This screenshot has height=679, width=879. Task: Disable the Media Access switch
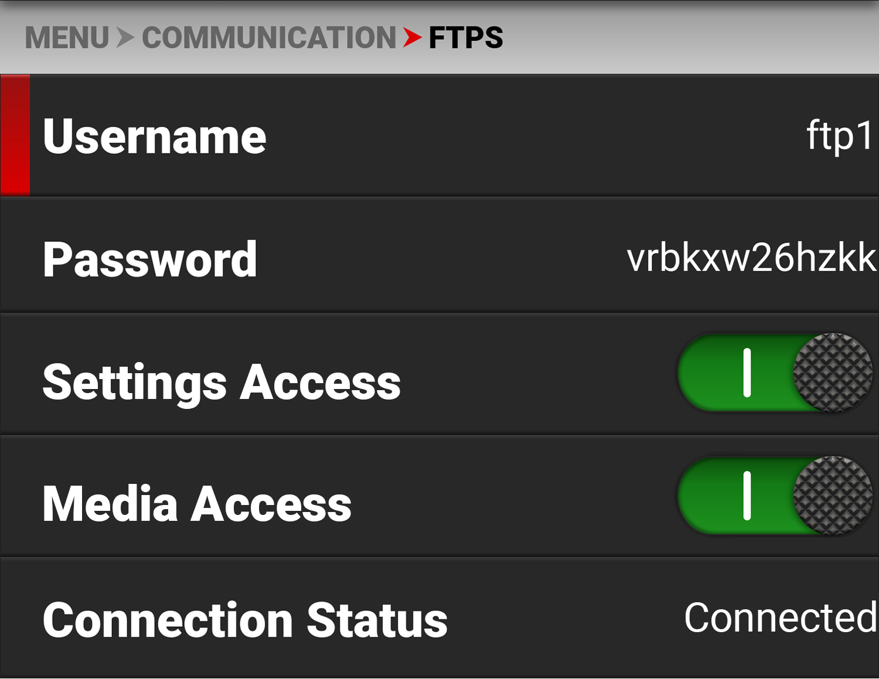pyautogui.click(x=775, y=496)
